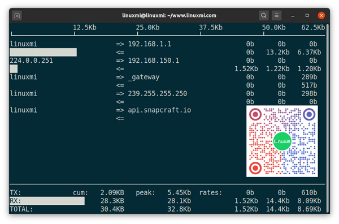This screenshot has height=224, width=339.
Task: Click the 12.5Kb scale marker
Action: (x=85, y=28)
